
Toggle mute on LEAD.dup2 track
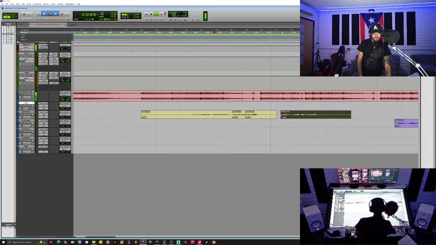(x=32, y=123)
